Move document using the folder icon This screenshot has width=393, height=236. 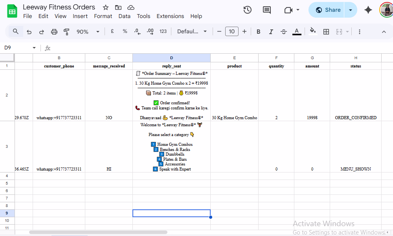point(118,7)
